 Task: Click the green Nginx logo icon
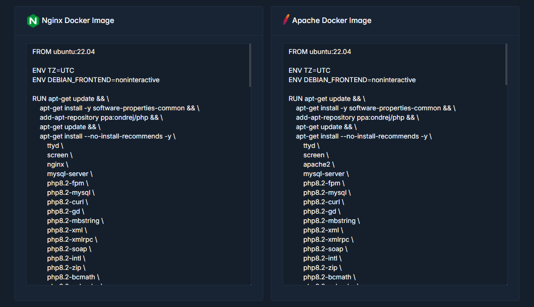click(33, 21)
